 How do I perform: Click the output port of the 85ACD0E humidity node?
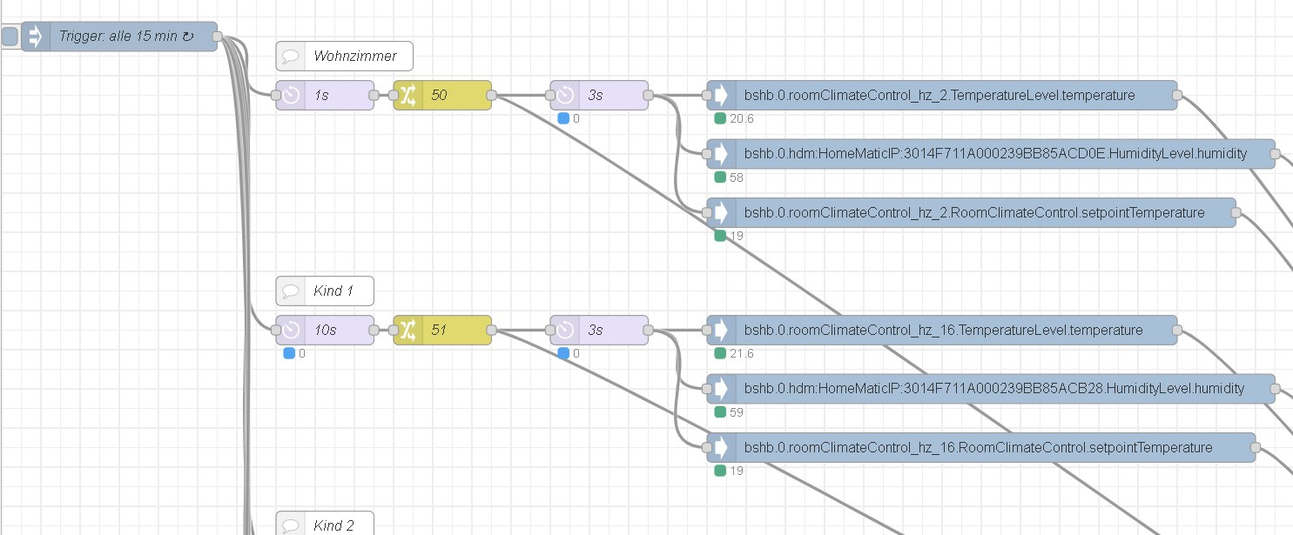pyautogui.click(x=1276, y=154)
